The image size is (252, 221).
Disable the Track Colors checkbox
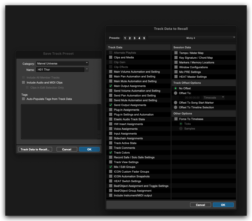[x=111, y=153]
